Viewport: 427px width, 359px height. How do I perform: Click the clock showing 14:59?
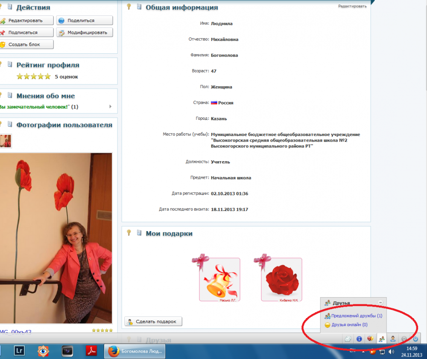click(412, 348)
